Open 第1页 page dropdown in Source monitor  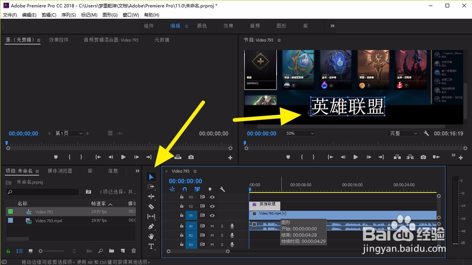click(x=68, y=133)
